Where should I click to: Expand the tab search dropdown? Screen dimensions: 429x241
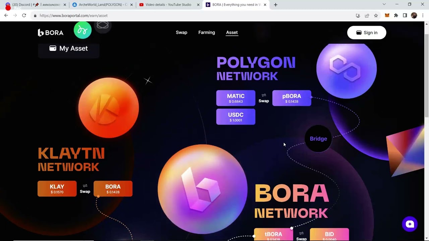click(384, 4)
